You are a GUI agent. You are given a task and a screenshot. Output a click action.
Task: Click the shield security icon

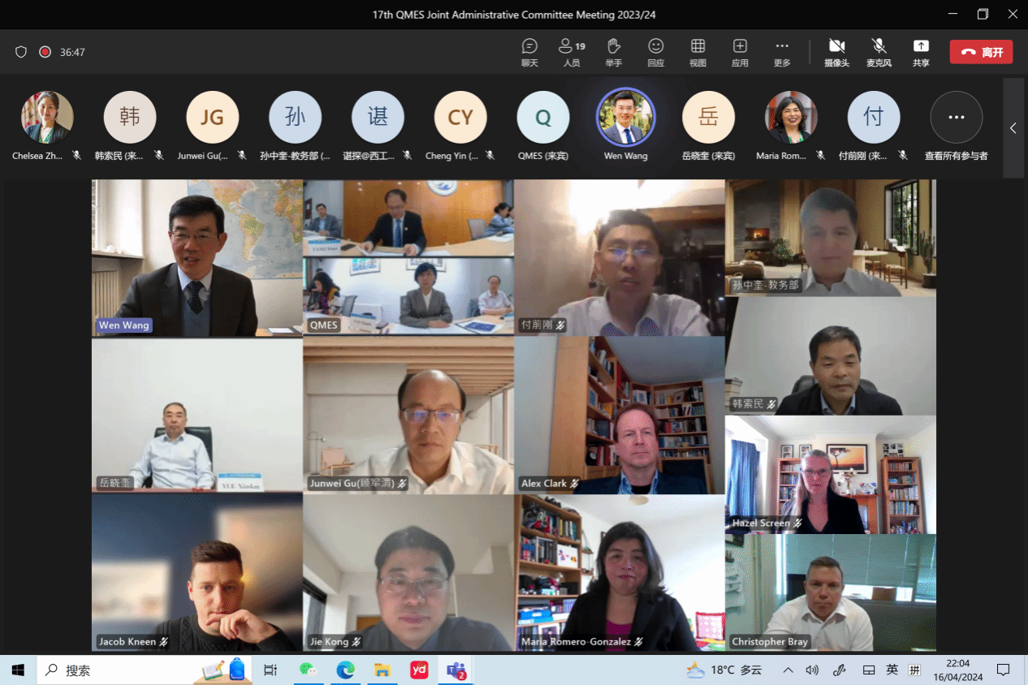pyautogui.click(x=21, y=52)
